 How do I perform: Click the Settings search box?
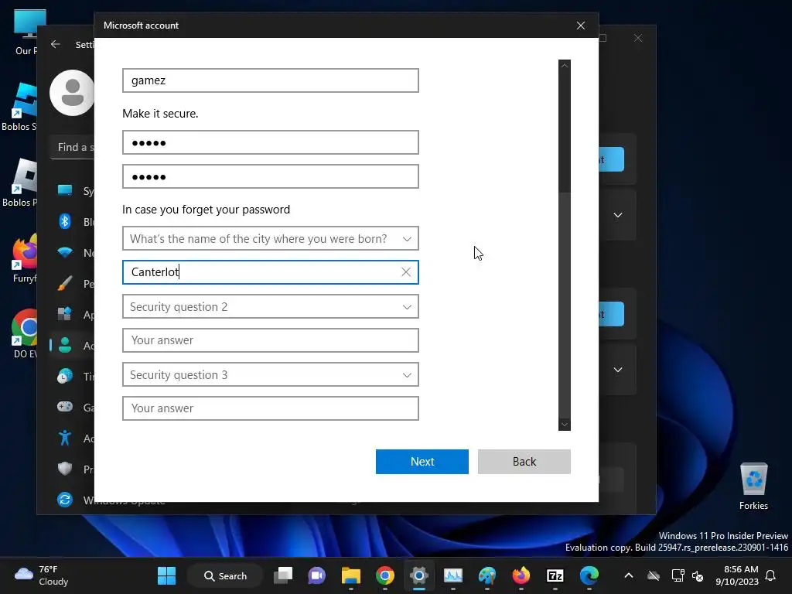[x=72, y=148]
